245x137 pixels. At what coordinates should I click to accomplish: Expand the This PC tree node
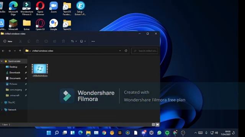pos(2,102)
